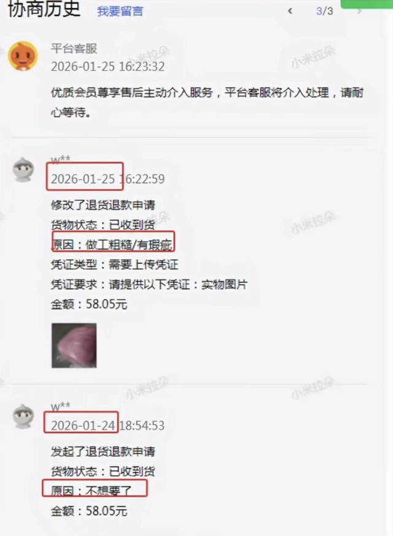Click the green button at top right

[x=367, y=4]
